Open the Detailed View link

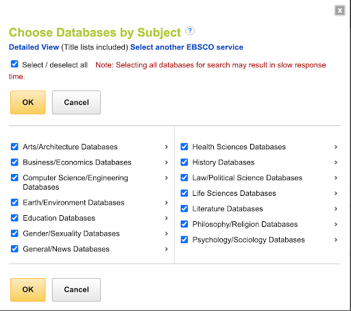tap(34, 47)
